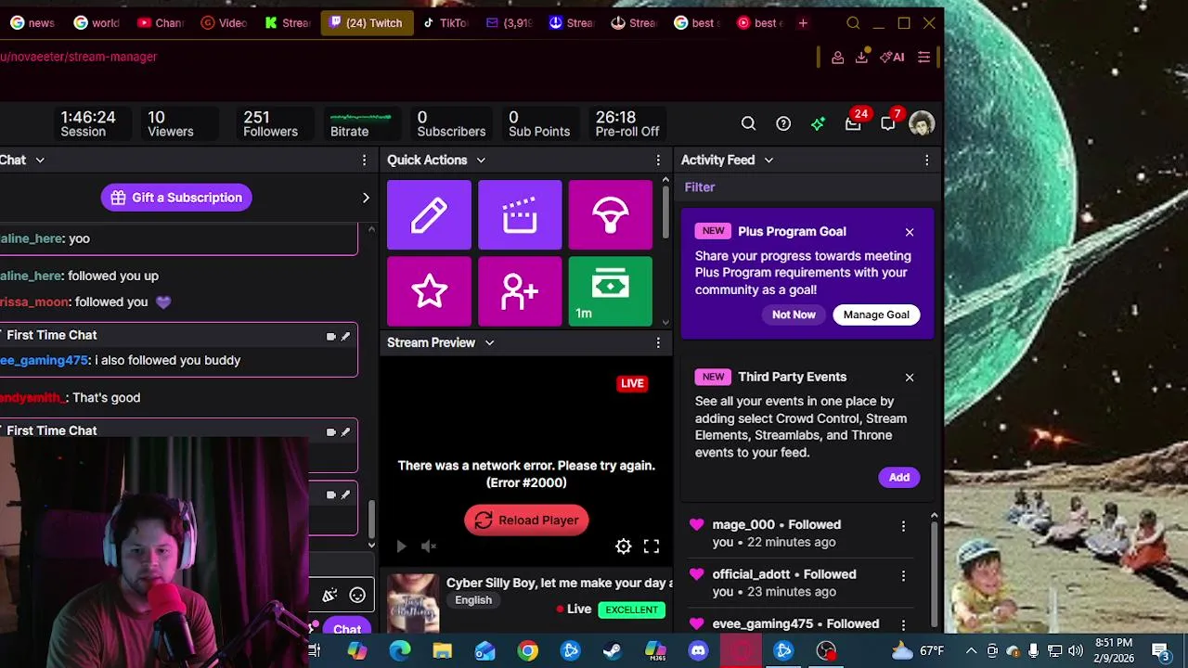Image resolution: width=1188 pixels, height=668 pixels.
Task: Open the browser hamburger menu
Action: pos(923,57)
